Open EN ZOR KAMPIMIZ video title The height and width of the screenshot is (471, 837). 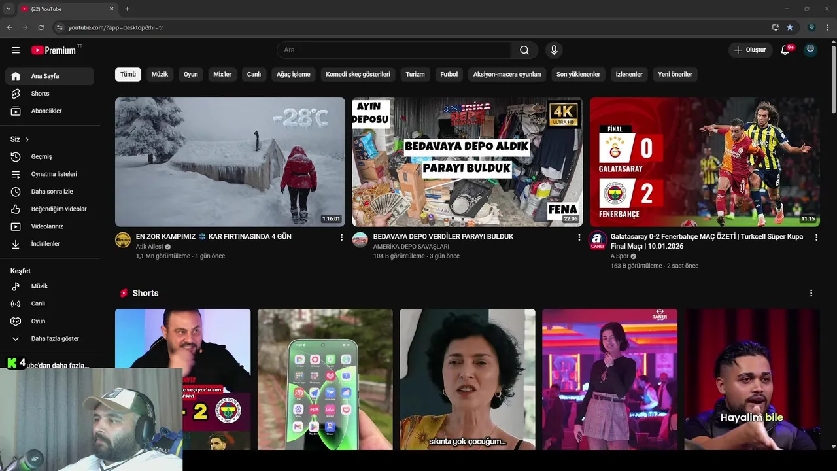(214, 236)
